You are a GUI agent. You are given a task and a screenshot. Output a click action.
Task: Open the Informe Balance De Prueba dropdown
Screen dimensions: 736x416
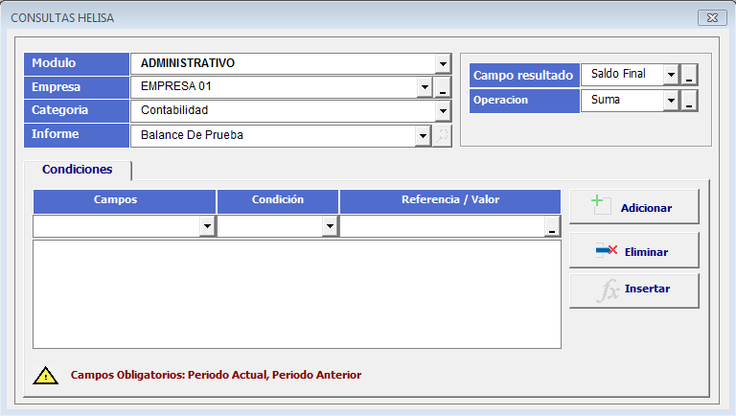423,136
